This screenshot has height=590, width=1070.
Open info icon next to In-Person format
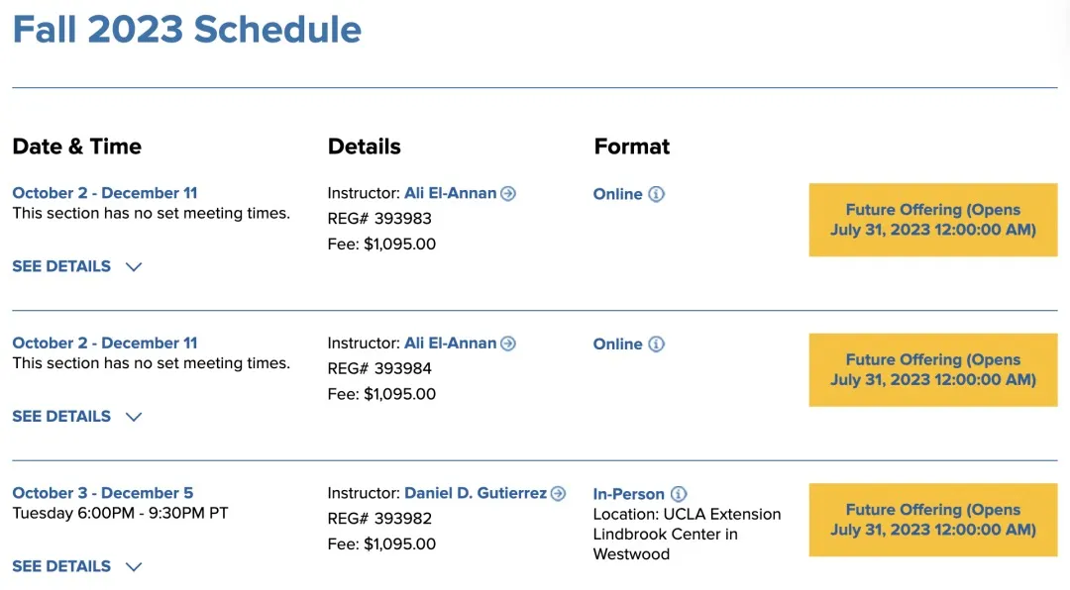pyautogui.click(x=679, y=493)
